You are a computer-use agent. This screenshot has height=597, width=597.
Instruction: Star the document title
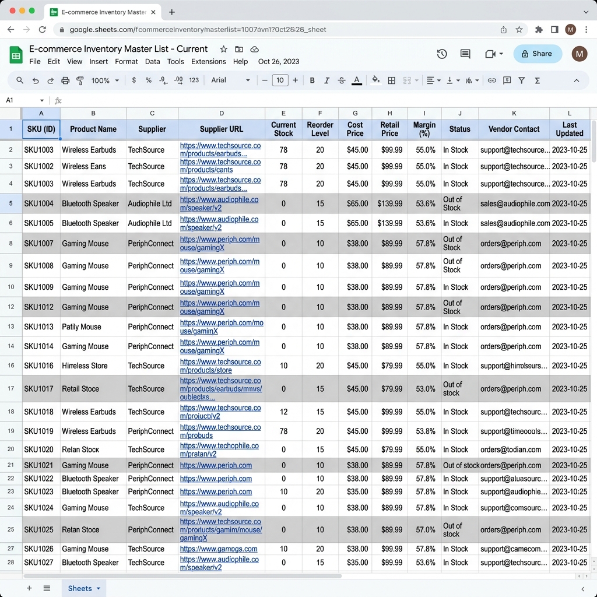pyautogui.click(x=223, y=49)
